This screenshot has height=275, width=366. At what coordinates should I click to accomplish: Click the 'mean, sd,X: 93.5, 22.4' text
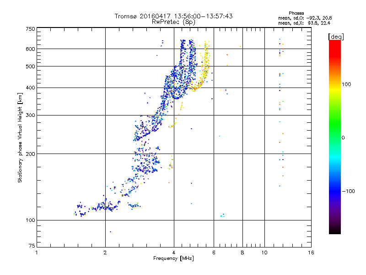pos(304,23)
